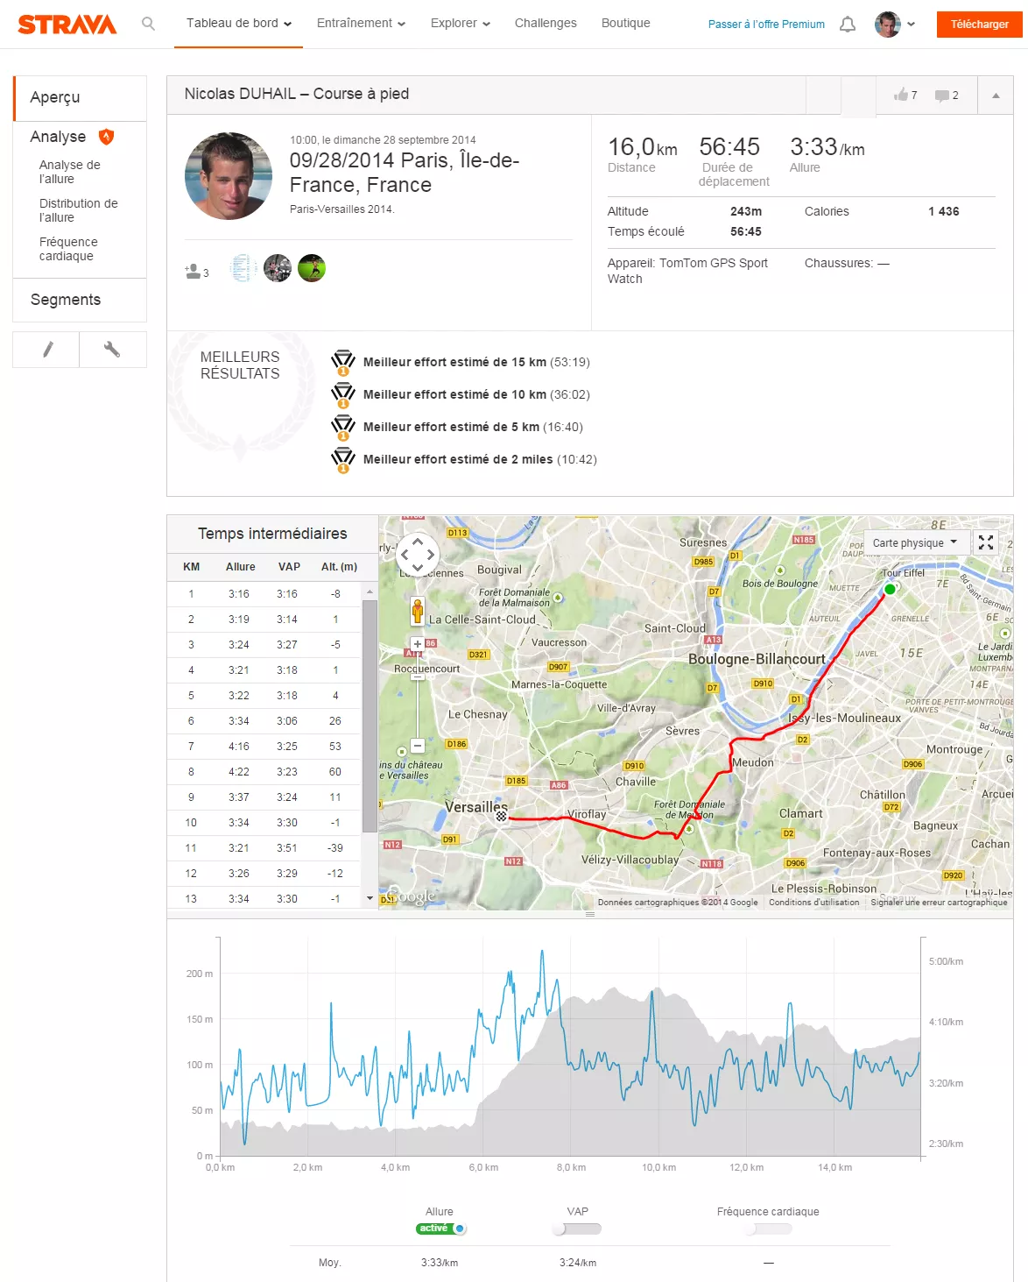Give kudos with the thumbs-up icon
Viewport: 1028px width, 1282px height.
[900, 95]
